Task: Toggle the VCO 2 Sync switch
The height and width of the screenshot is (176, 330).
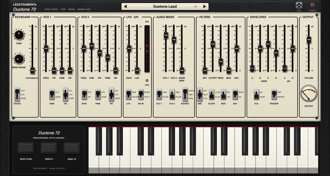Action: [84, 94]
